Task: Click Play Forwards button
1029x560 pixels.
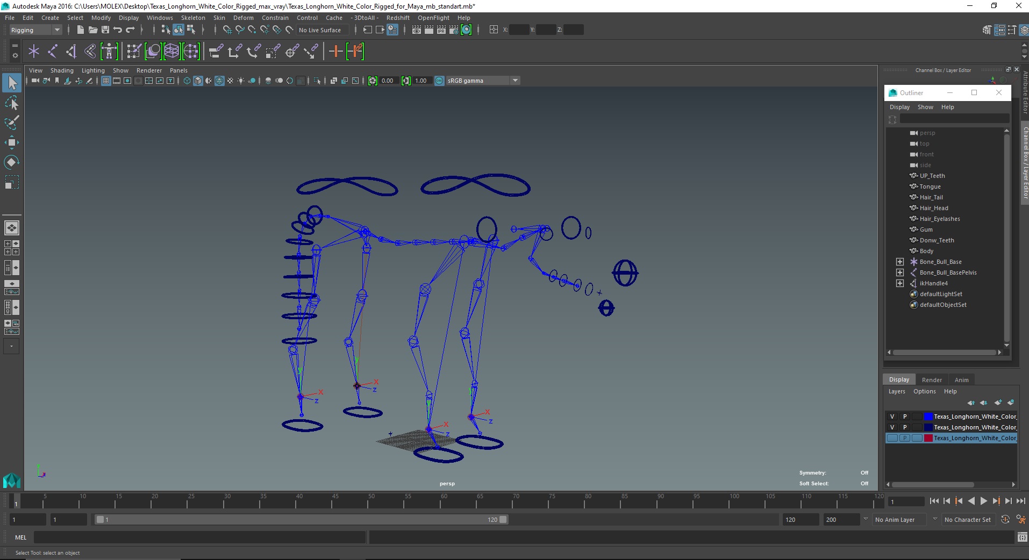Action: coord(983,501)
